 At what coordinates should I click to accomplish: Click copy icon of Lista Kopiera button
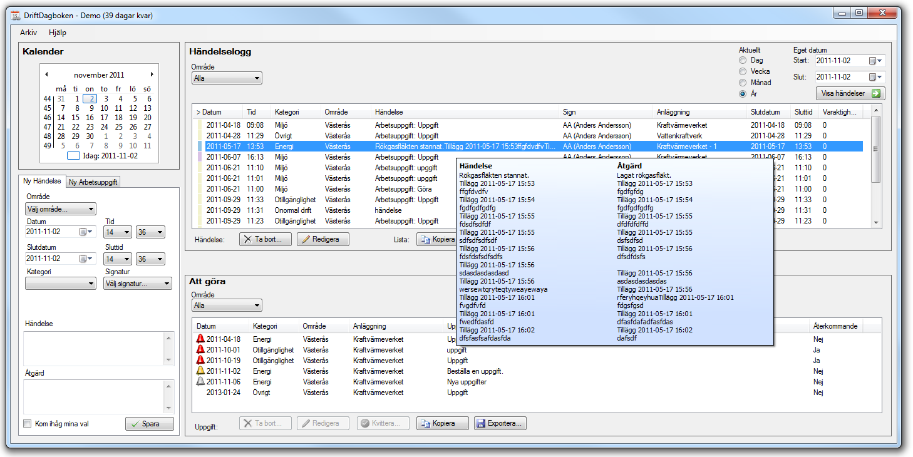425,239
